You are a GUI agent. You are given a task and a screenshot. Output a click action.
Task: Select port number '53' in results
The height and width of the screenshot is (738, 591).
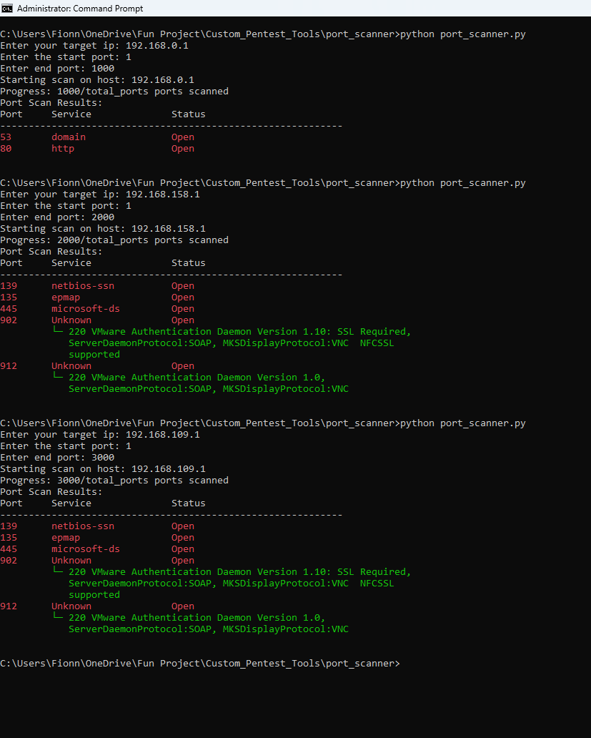click(x=6, y=137)
